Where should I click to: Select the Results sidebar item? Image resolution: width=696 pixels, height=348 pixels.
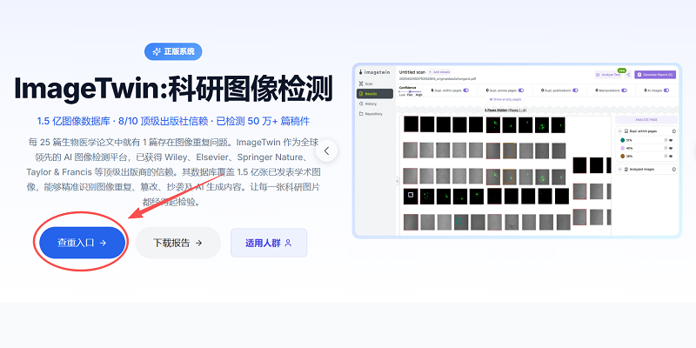[375, 94]
